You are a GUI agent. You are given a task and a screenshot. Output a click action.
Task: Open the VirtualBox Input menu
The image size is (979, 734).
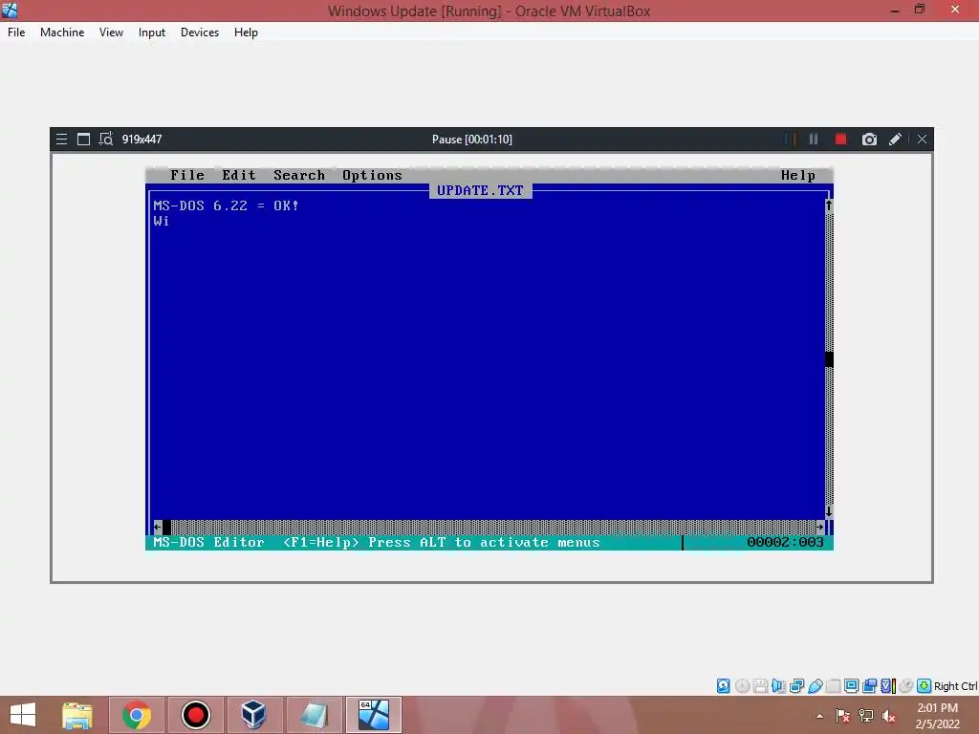[x=152, y=32]
